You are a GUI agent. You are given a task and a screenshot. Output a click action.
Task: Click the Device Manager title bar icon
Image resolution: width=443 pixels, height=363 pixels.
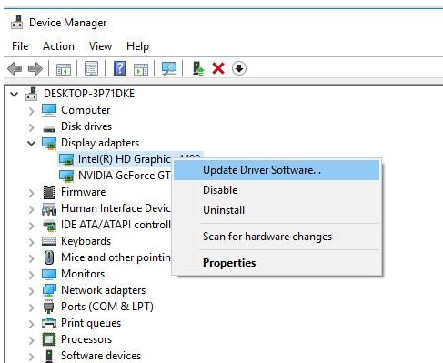17,22
